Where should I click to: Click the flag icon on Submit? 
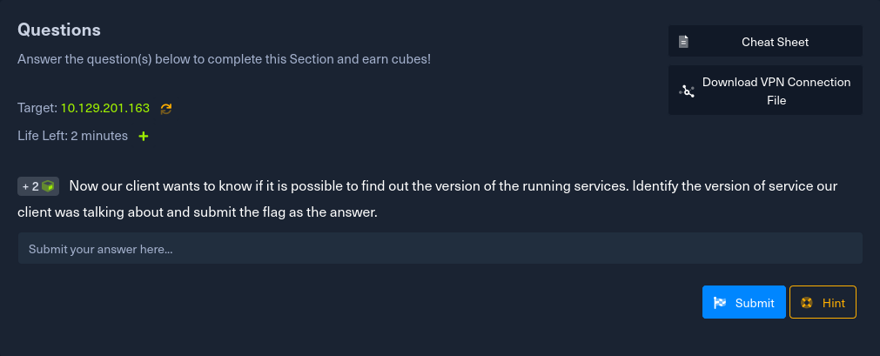[x=720, y=303]
